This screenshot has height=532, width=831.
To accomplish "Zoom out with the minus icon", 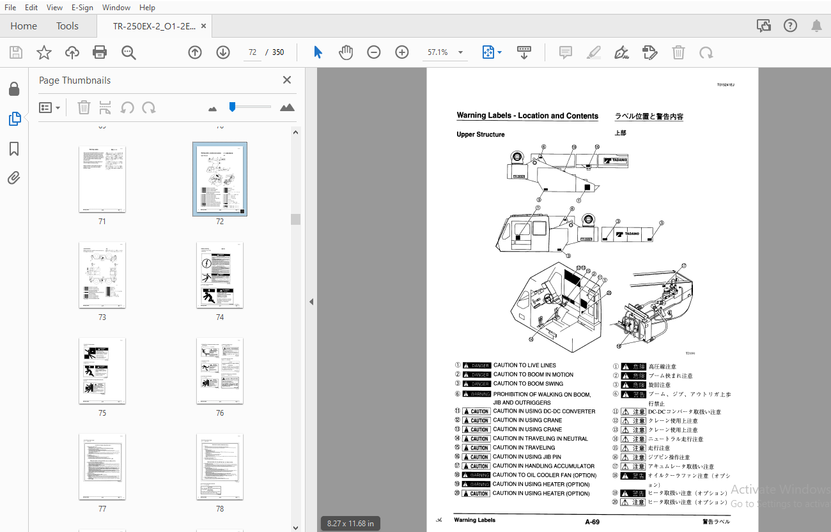I will (x=374, y=52).
